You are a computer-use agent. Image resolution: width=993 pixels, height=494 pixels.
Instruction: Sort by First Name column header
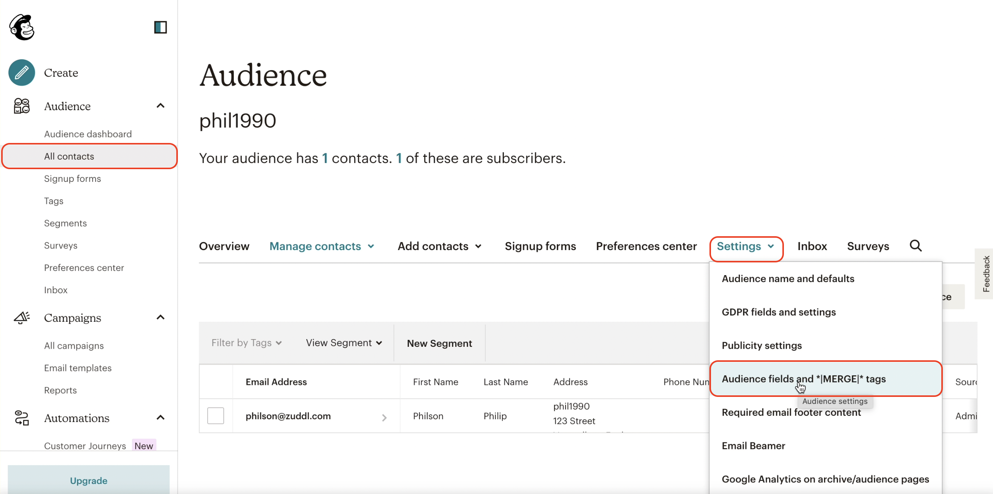436,382
